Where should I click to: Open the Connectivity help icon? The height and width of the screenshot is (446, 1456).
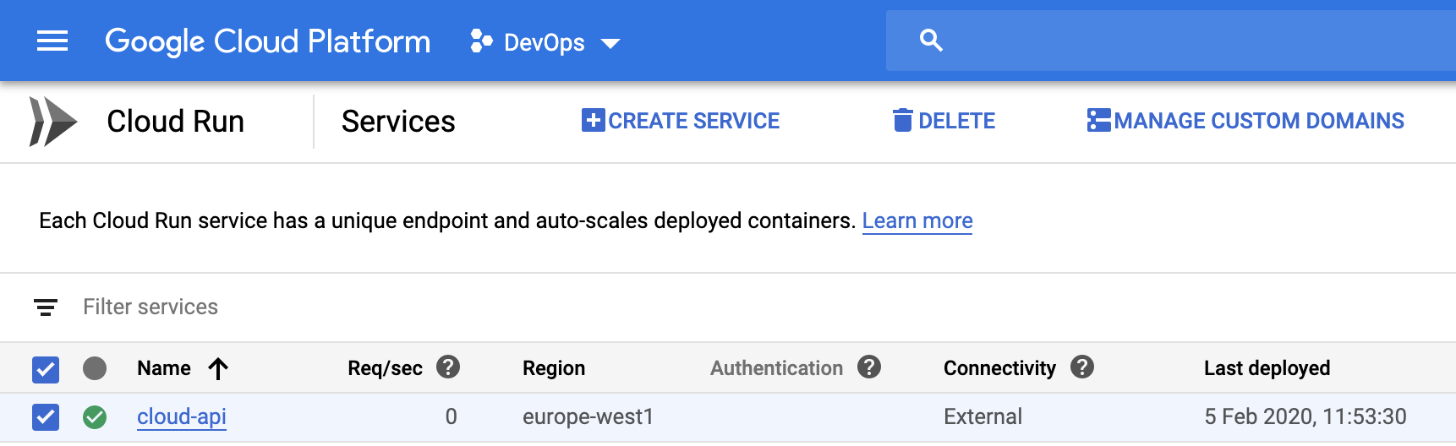click(1082, 367)
